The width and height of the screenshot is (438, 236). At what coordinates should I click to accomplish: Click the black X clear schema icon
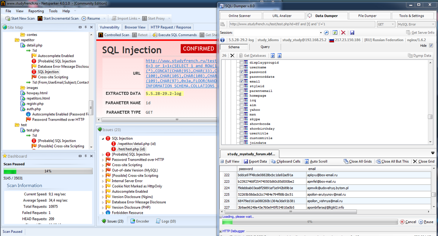coord(232,55)
